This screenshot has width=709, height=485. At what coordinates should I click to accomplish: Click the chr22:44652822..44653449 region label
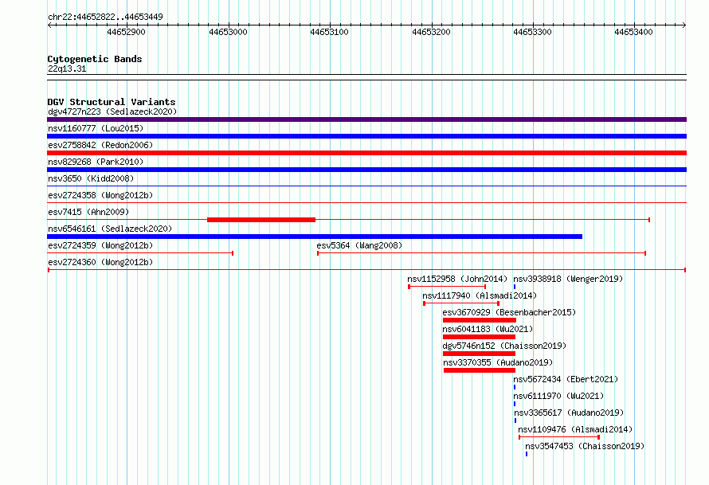point(105,17)
